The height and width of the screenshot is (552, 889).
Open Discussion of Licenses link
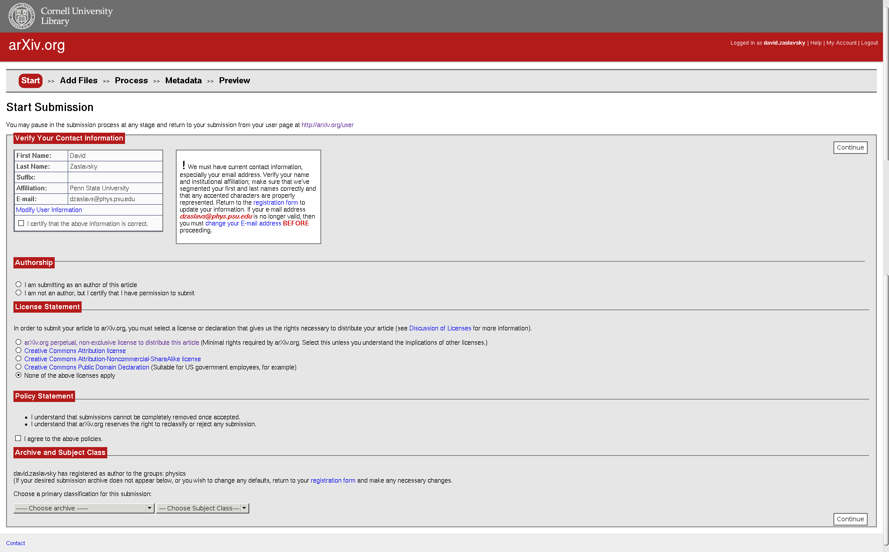(440, 328)
